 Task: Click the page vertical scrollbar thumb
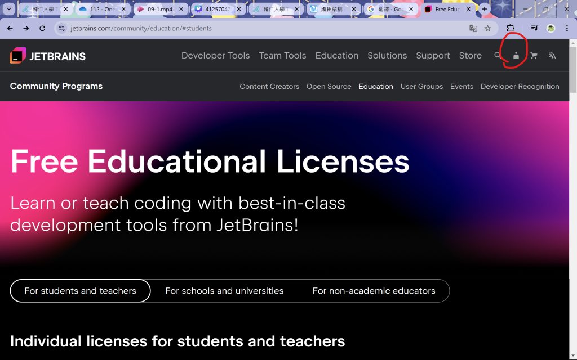(573, 69)
